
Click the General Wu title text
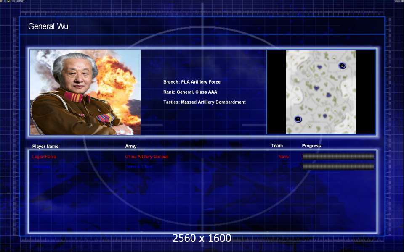pyautogui.click(x=48, y=26)
